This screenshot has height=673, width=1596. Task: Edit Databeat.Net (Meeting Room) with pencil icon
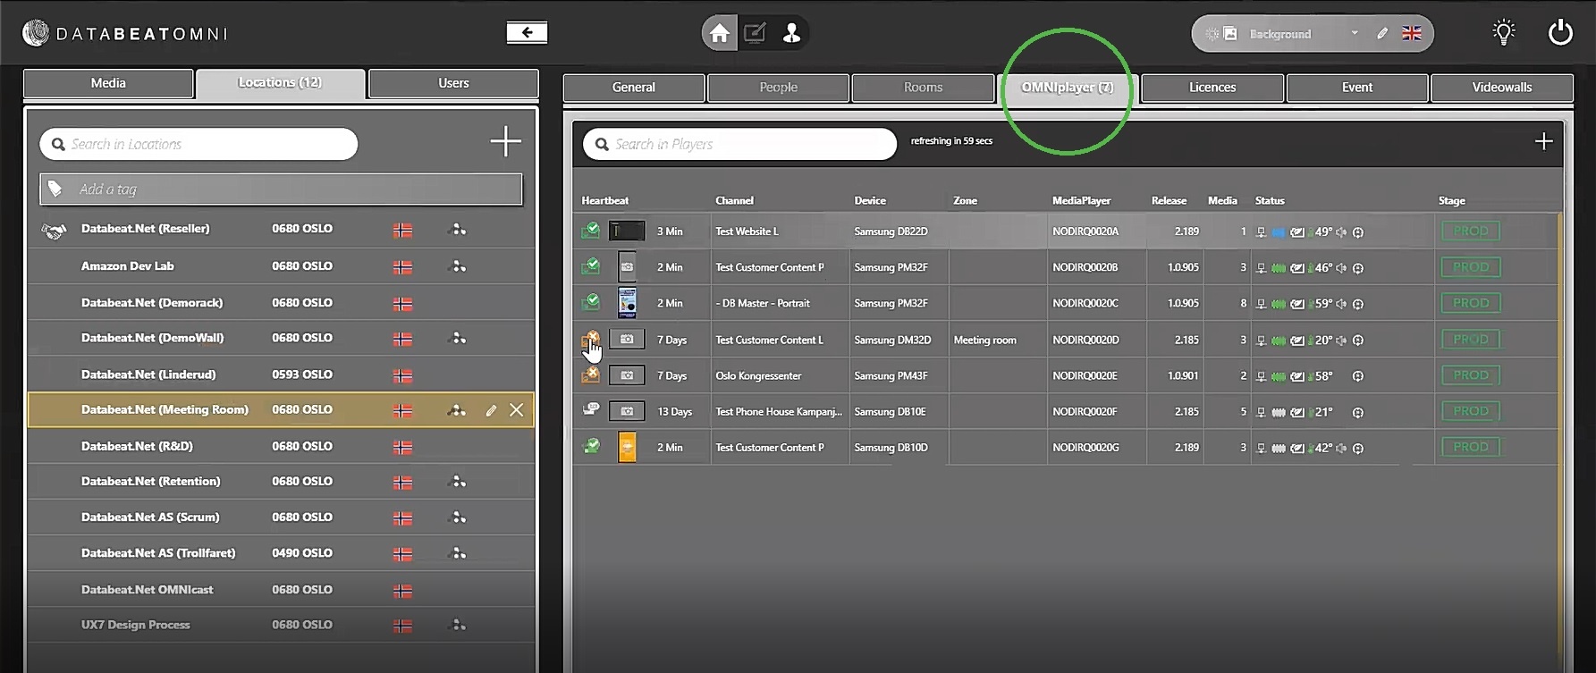pos(491,410)
